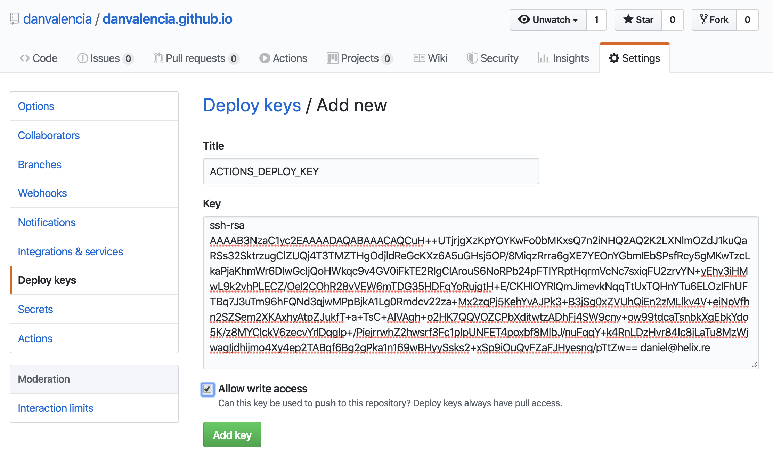The width and height of the screenshot is (773, 464).
Task: Star this repository
Action: click(638, 20)
